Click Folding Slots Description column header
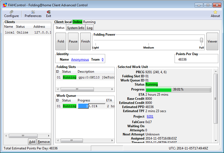 96,72
